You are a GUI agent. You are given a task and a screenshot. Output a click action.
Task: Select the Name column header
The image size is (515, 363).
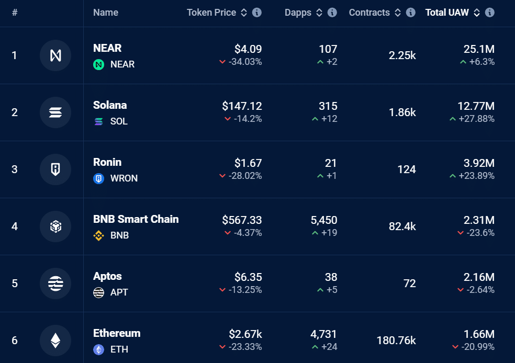pos(105,13)
